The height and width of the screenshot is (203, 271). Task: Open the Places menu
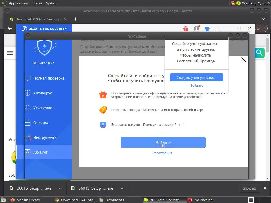pos(37,3)
